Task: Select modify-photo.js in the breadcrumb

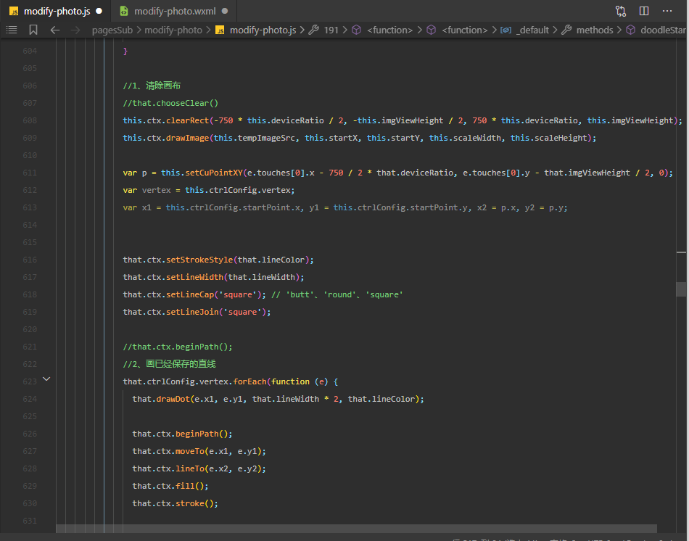Action: 263,30
